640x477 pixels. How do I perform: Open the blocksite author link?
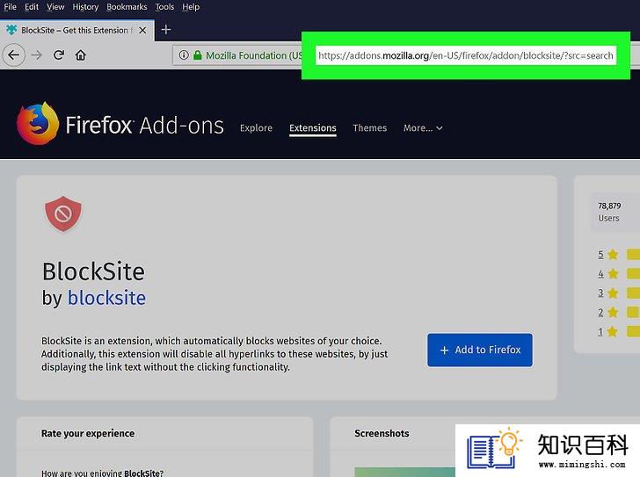[x=106, y=298]
